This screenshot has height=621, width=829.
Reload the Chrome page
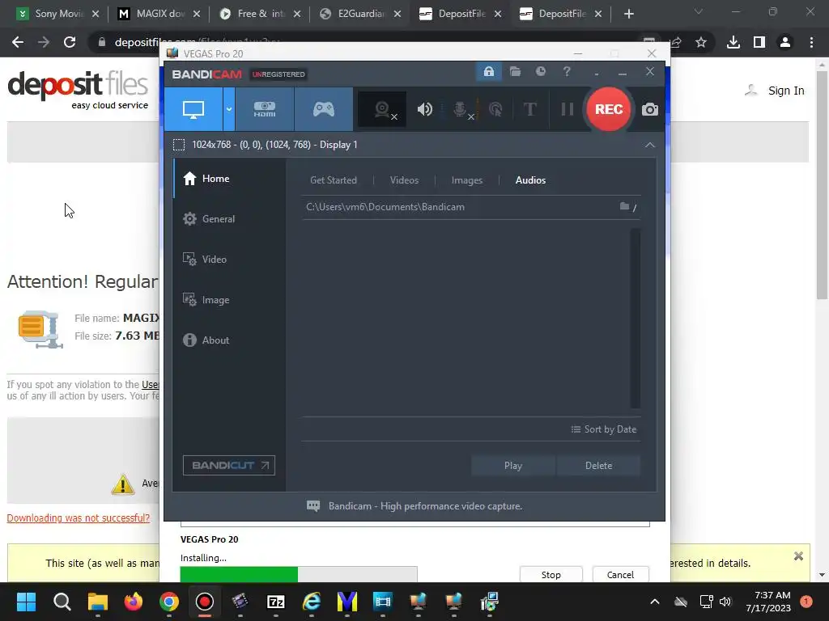pyautogui.click(x=70, y=42)
